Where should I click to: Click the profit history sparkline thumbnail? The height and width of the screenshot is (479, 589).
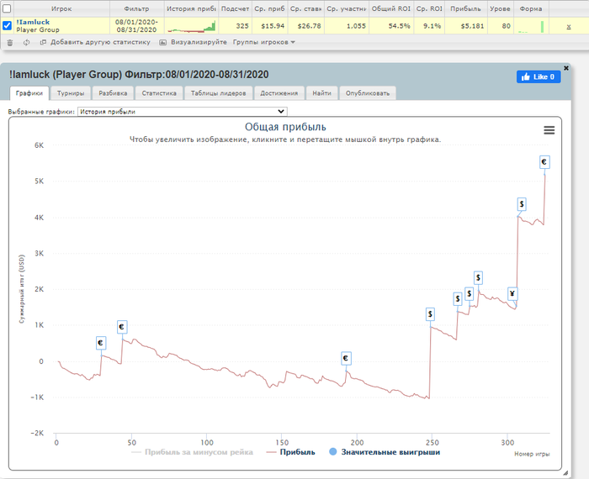[192, 26]
